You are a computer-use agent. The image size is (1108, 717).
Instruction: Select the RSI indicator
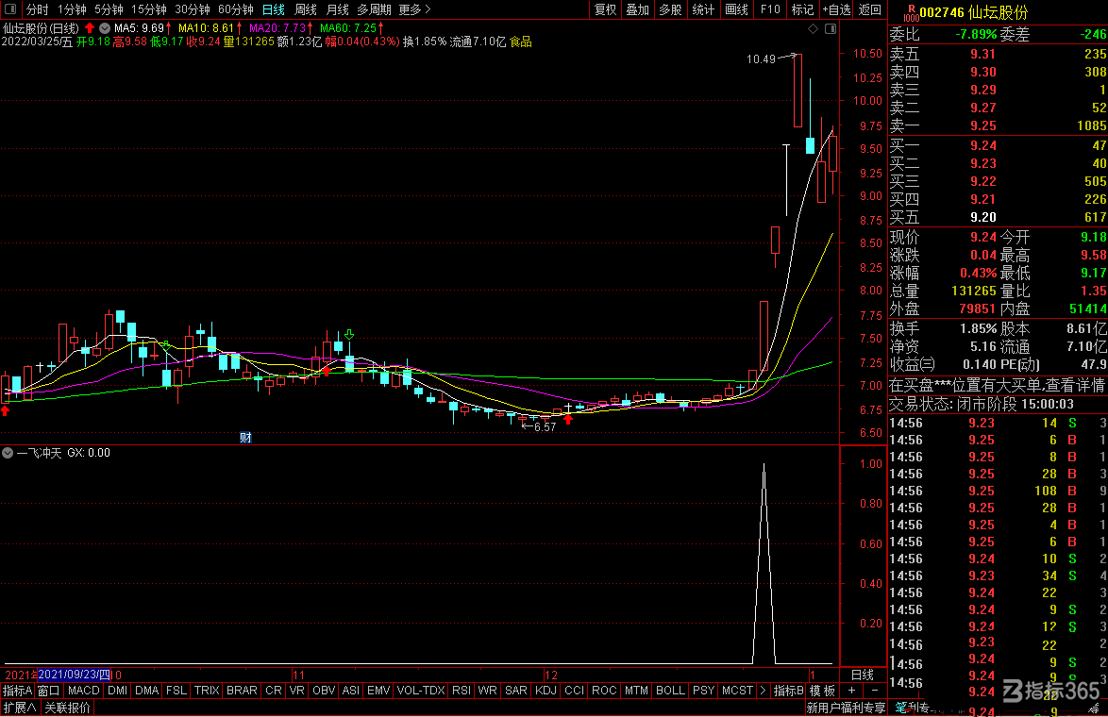(x=462, y=691)
